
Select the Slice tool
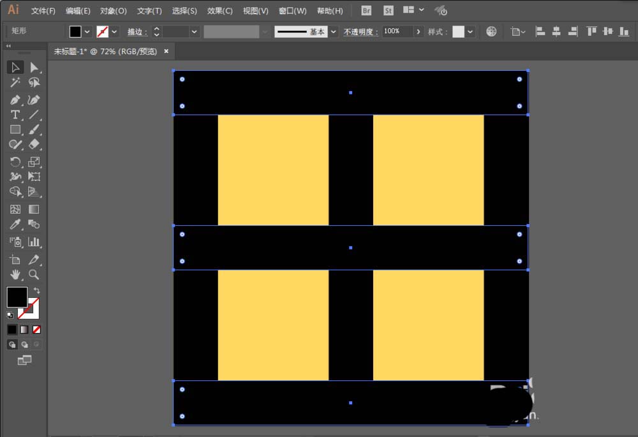pyautogui.click(x=34, y=260)
